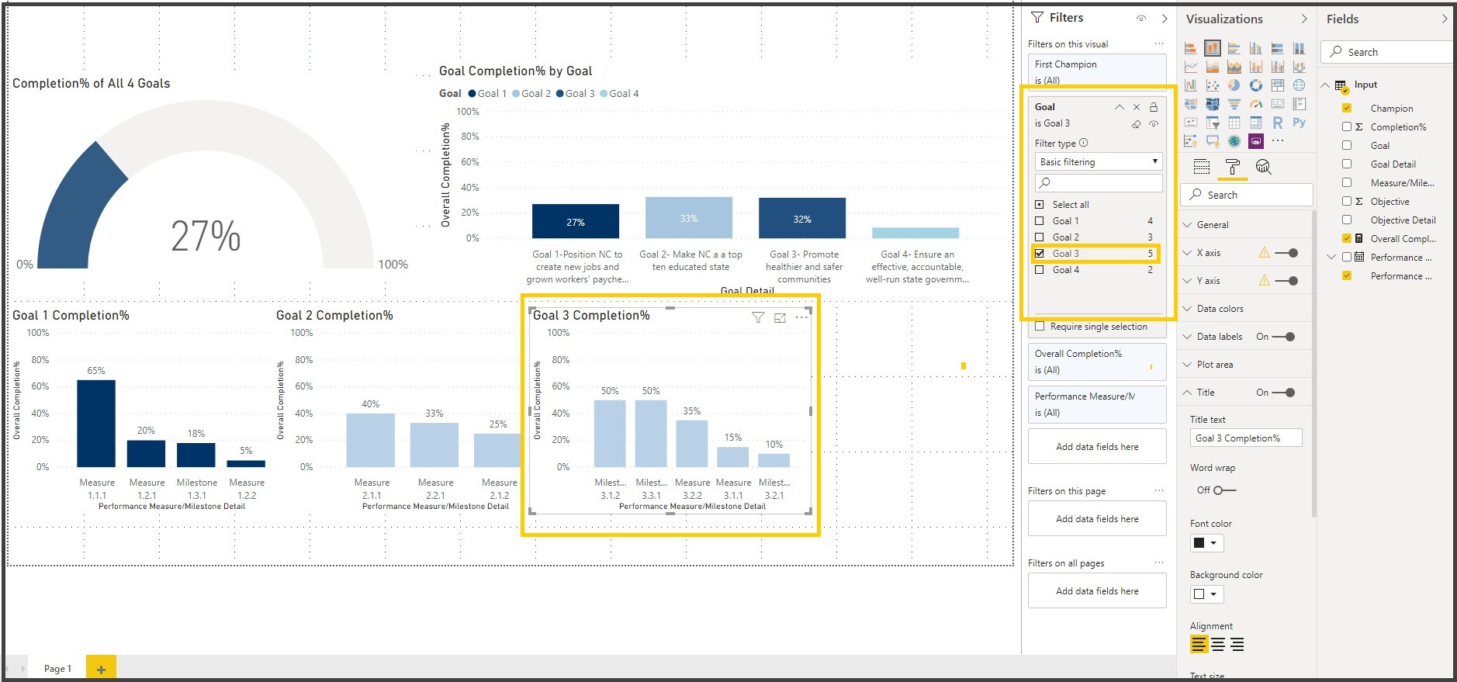Turn off the Title switch
Viewport: 1457px width, 682px height.
1284,393
